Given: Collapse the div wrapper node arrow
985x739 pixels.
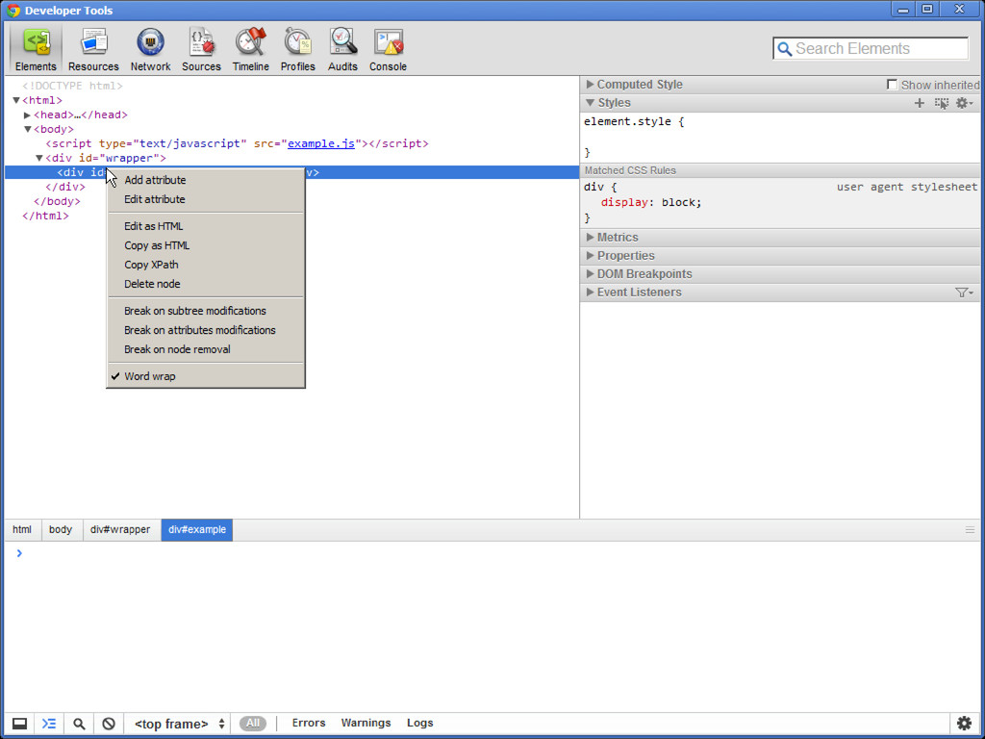Looking at the screenshot, I should [38, 159].
